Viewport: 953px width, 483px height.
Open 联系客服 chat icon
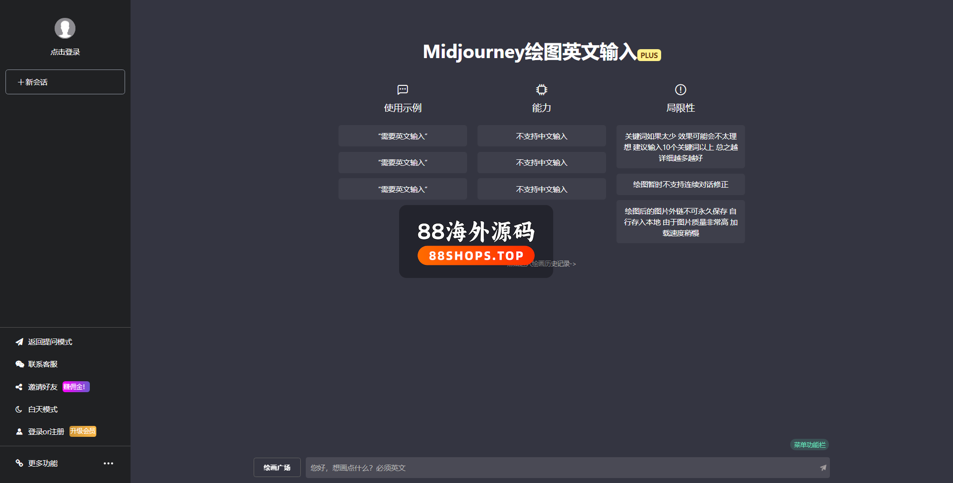(x=19, y=364)
